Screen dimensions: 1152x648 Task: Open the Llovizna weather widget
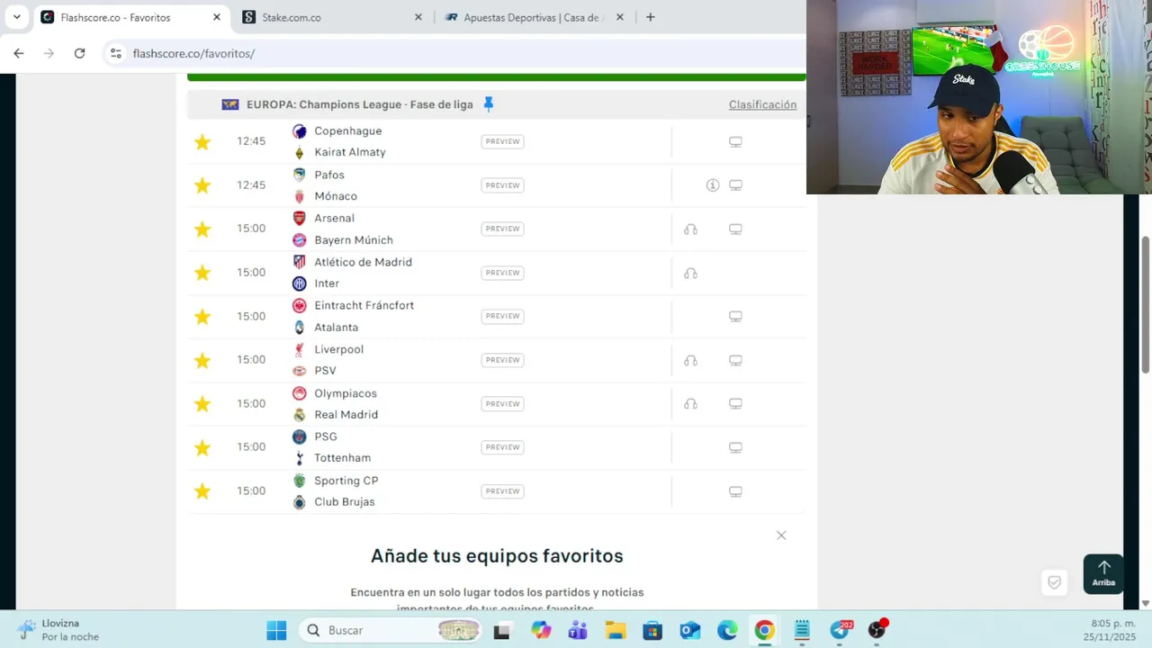point(59,630)
